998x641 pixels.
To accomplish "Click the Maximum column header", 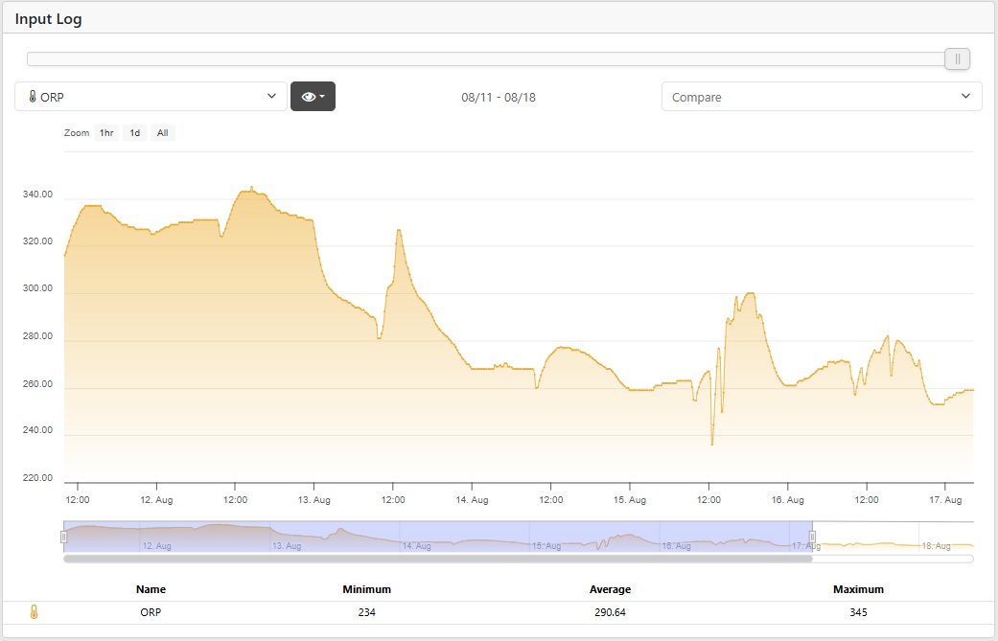I will pos(858,589).
